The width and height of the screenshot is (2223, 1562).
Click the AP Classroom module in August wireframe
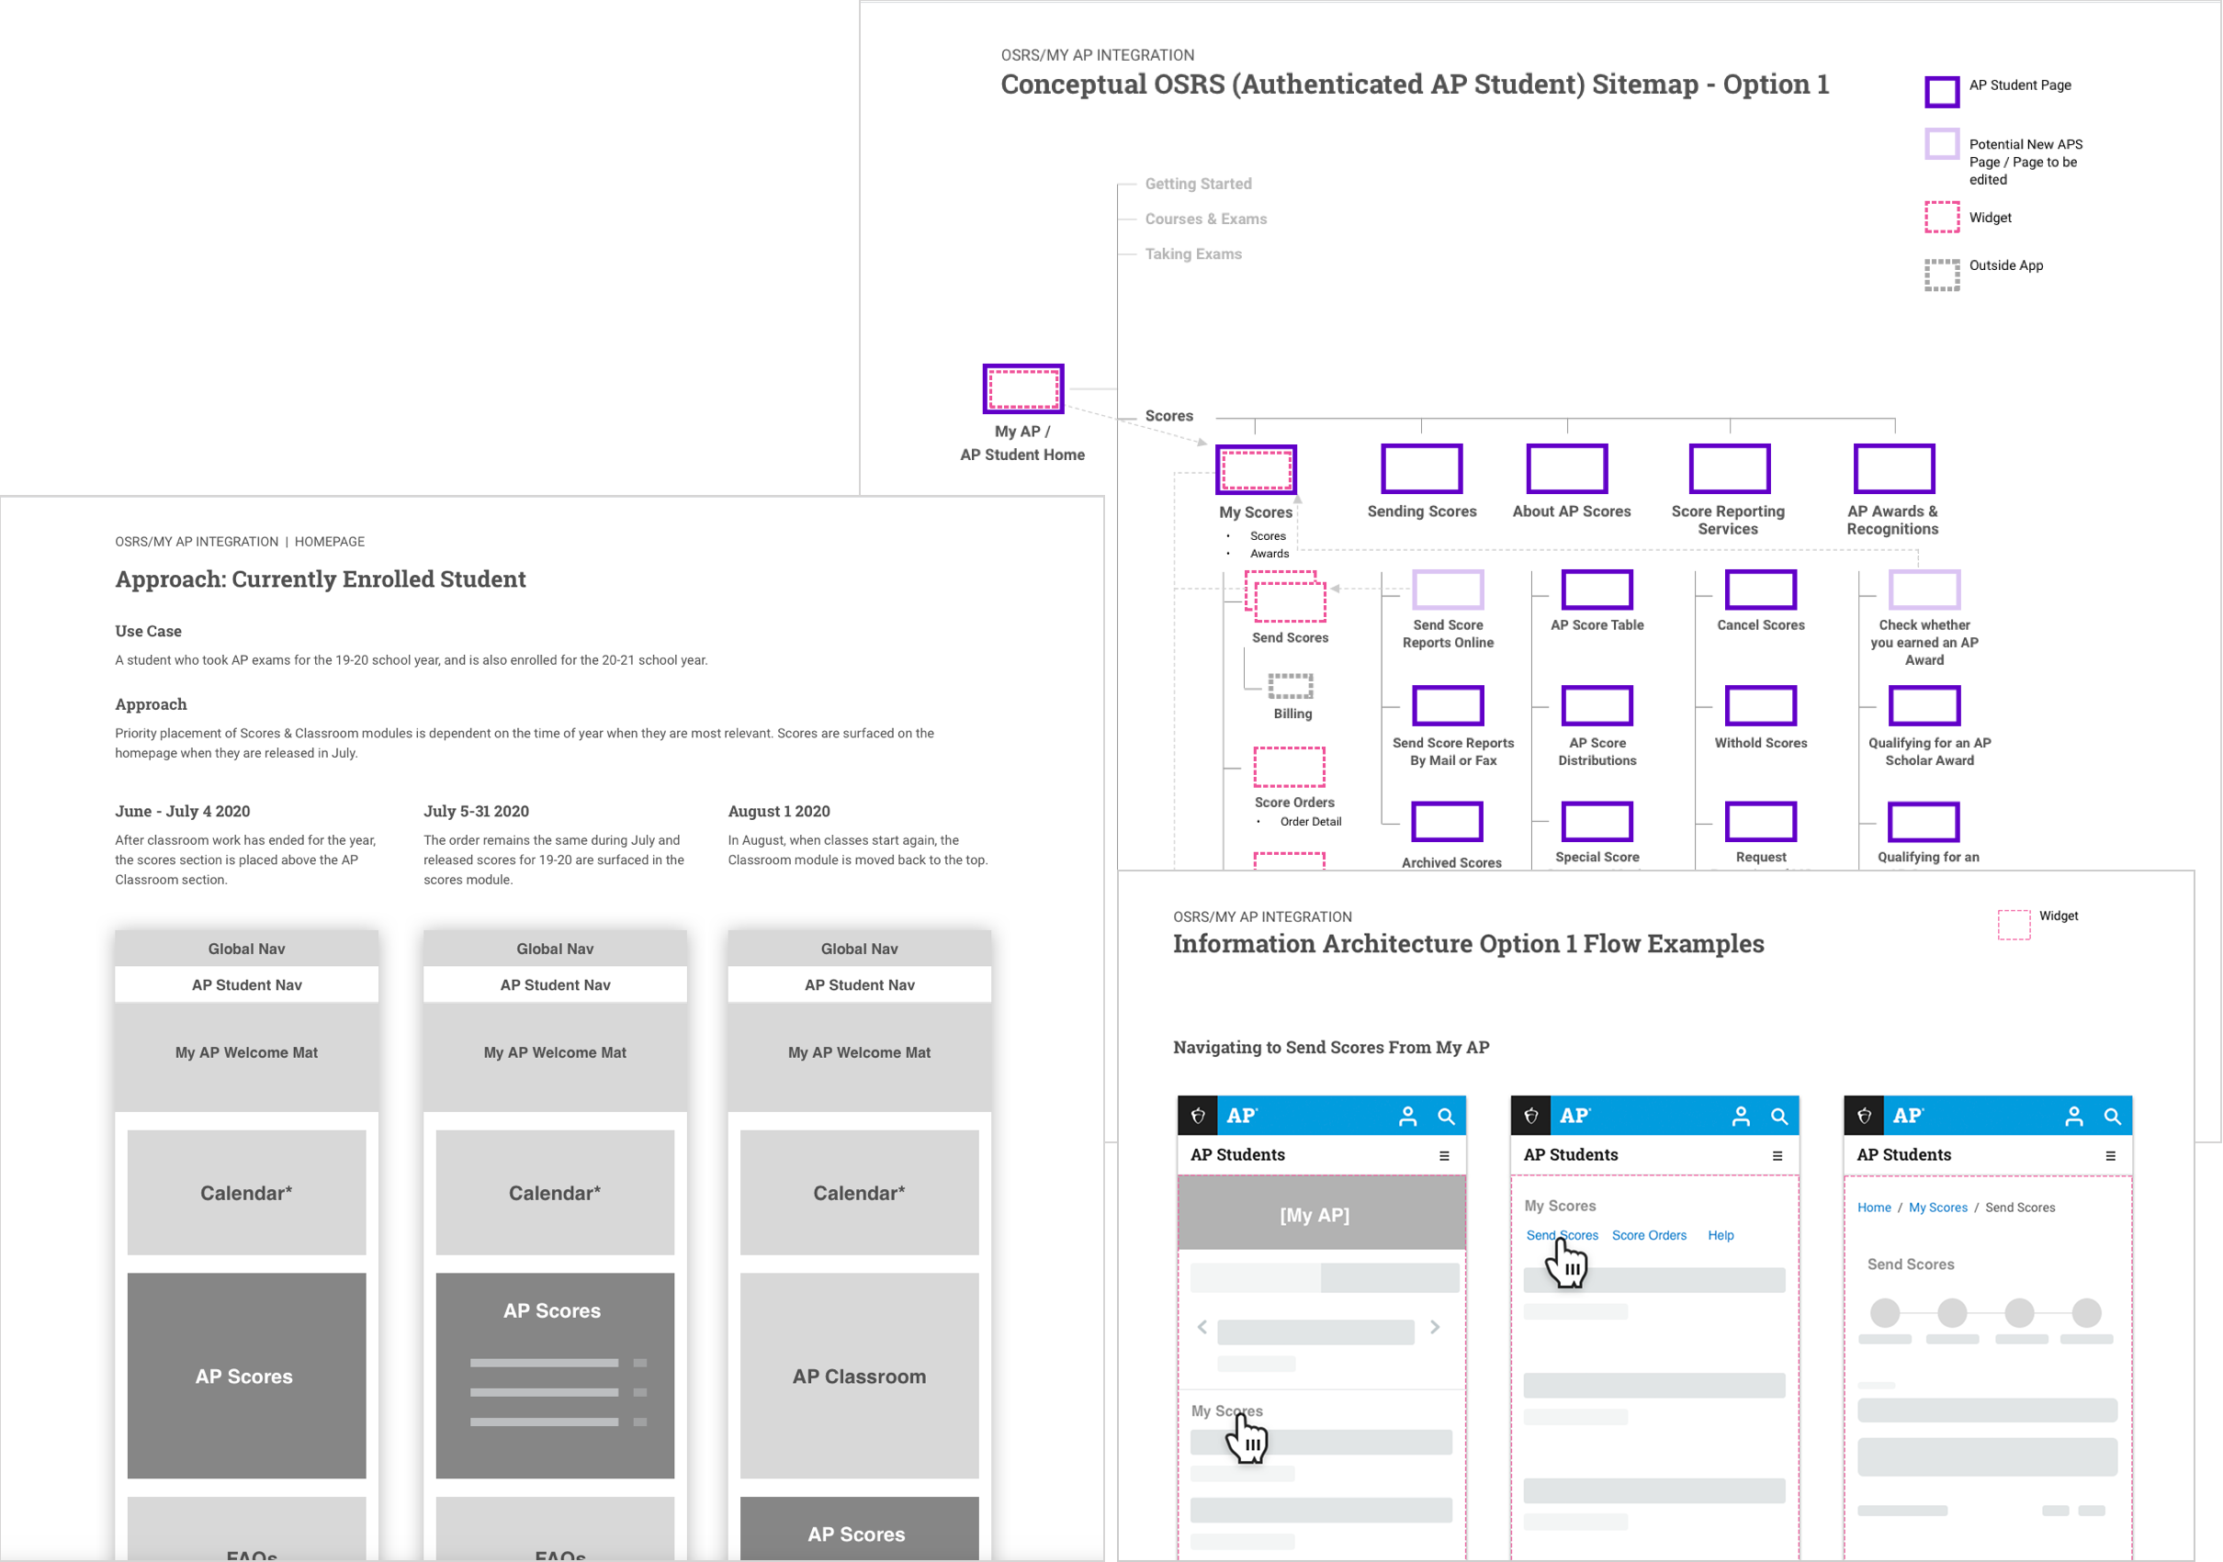[859, 1377]
